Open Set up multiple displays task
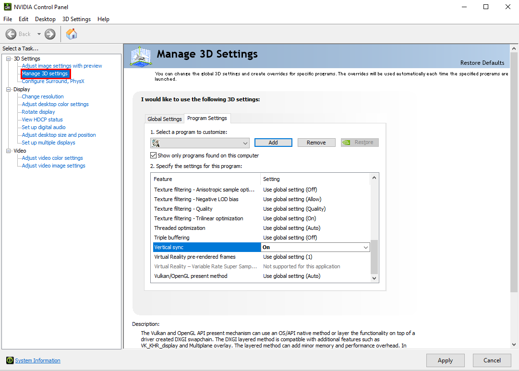This screenshot has width=519, height=371. [x=48, y=143]
